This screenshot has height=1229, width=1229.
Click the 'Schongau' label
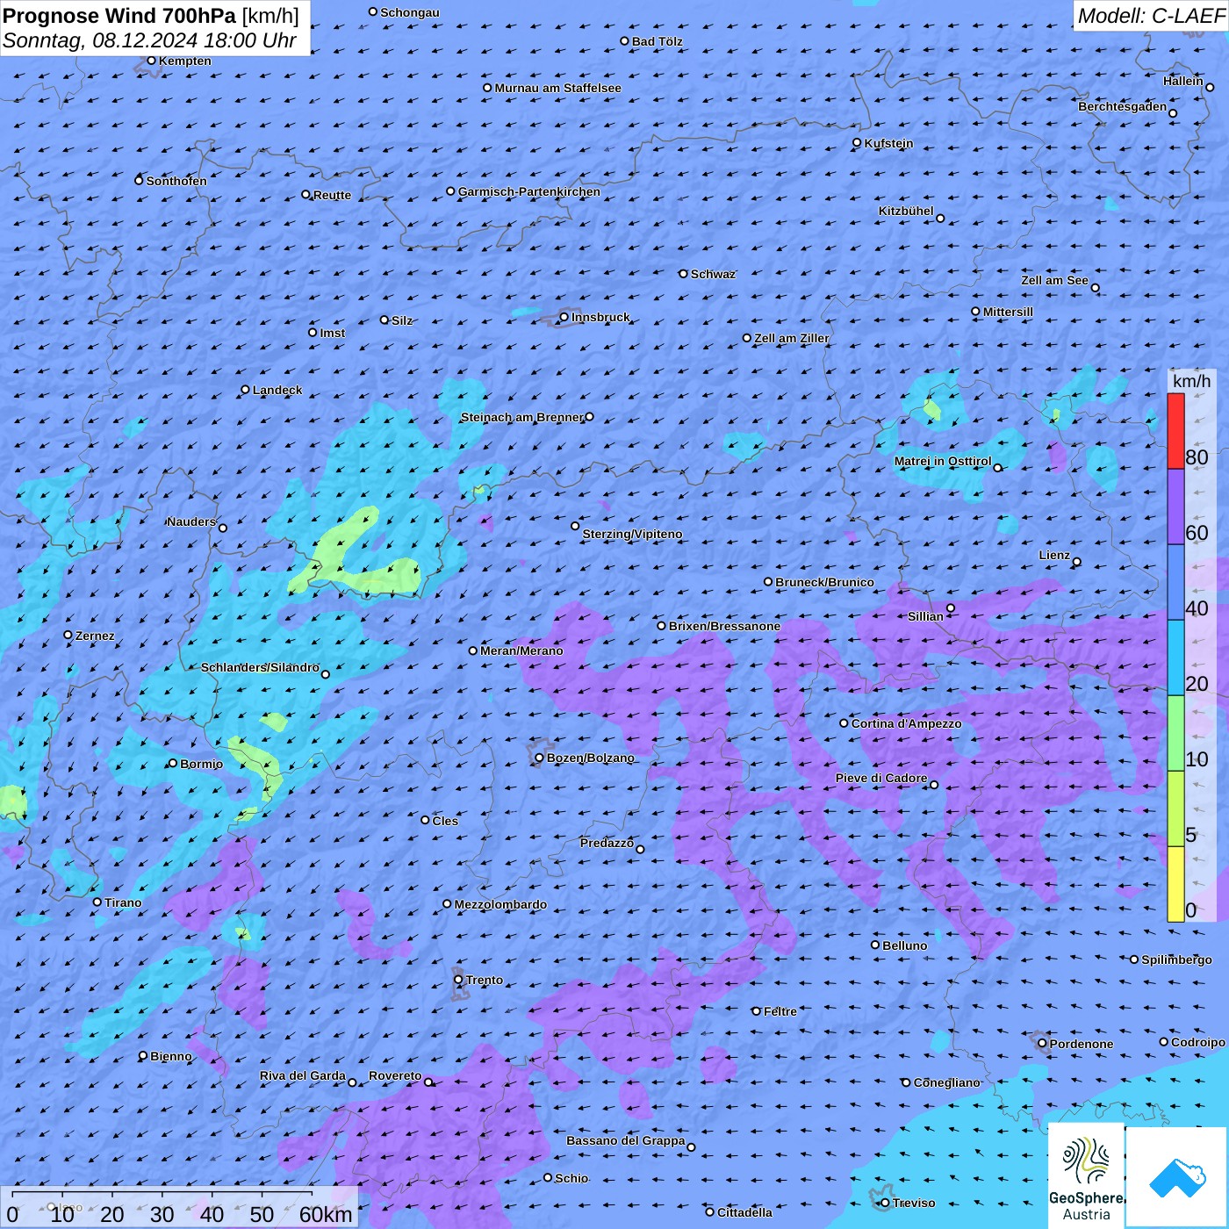[x=410, y=12]
